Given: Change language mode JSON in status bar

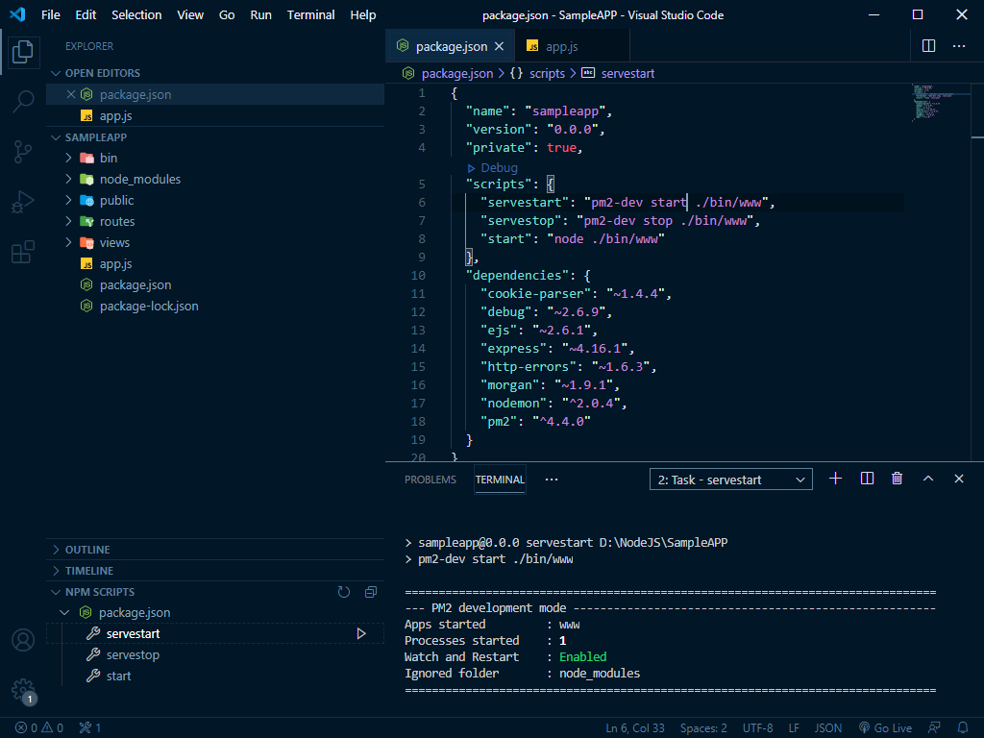Looking at the screenshot, I should (827, 728).
